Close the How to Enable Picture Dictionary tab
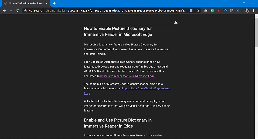This screenshot has height=139, width=258. 47,3
